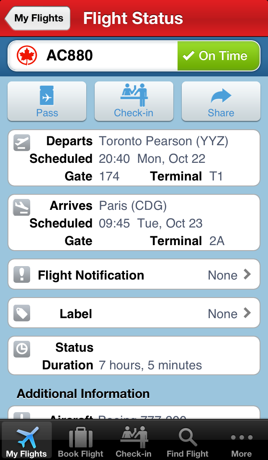Tap the On Time status badge
The width and height of the screenshot is (268, 460).
coord(218,56)
